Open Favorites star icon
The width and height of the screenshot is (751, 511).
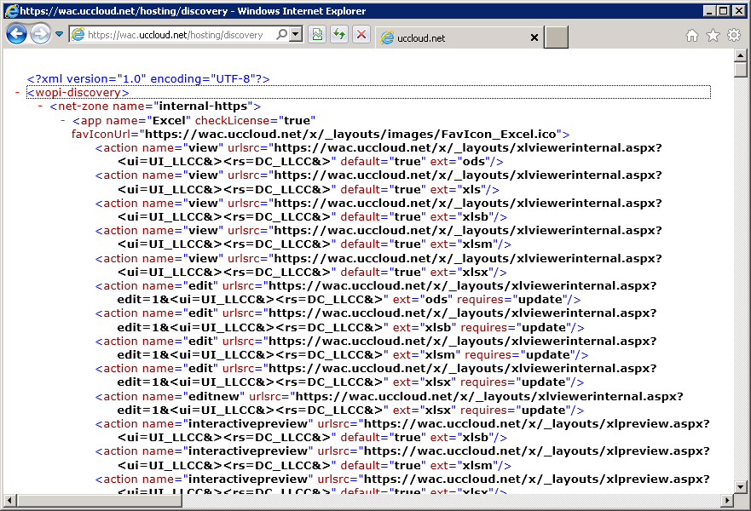click(x=713, y=36)
